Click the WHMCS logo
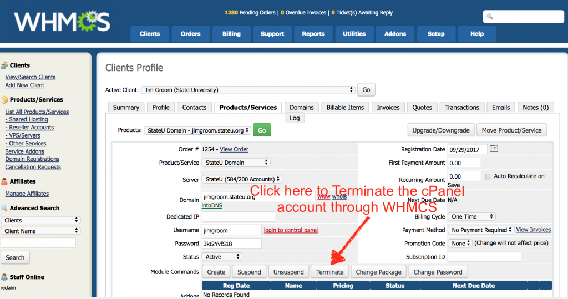 [62, 22]
